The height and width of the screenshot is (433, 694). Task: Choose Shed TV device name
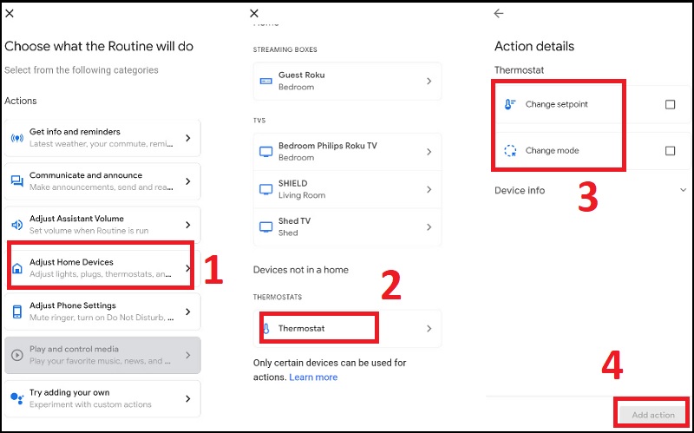[x=294, y=221]
